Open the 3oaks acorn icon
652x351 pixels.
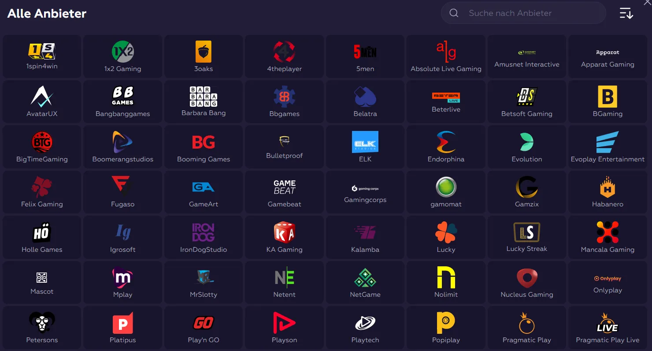(204, 52)
